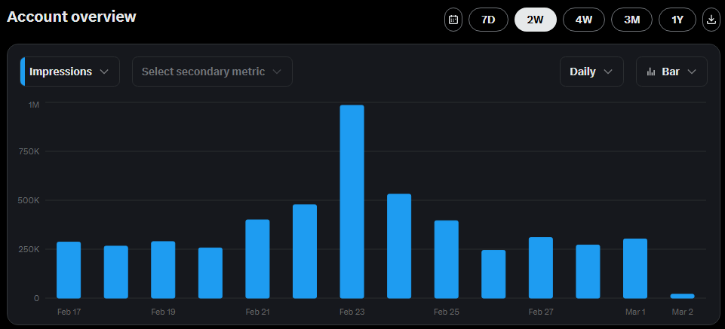
Task: Select the Feb 25 bar
Action: 446,259
